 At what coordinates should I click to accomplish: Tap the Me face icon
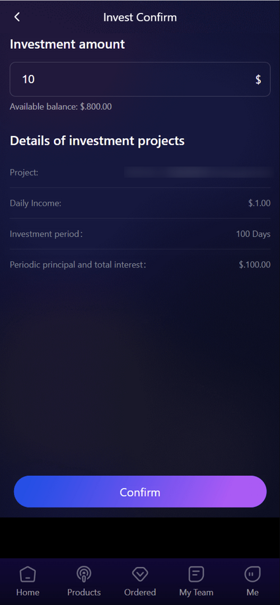(252, 575)
